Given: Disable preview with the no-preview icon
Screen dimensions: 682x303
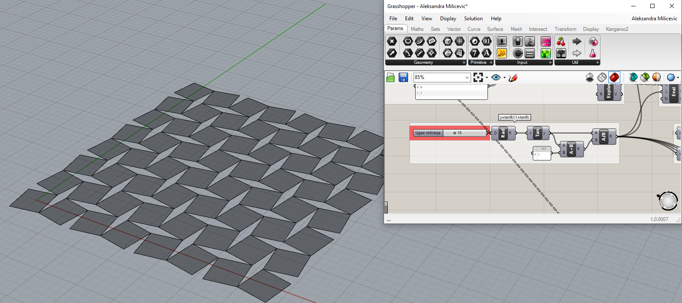Looking at the screenshot, I should click(590, 77).
